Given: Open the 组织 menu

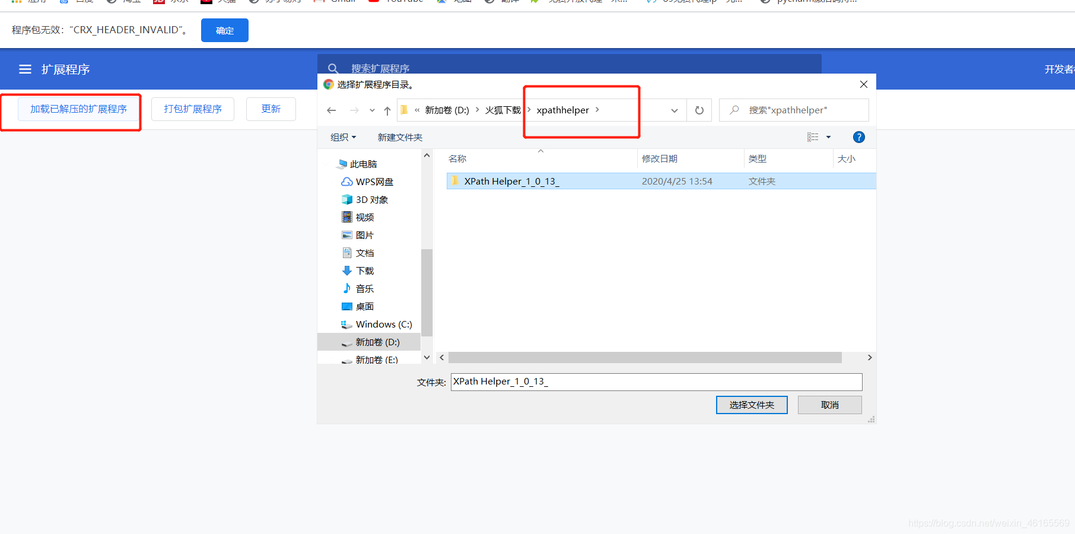Looking at the screenshot, I should coord(343,137).
